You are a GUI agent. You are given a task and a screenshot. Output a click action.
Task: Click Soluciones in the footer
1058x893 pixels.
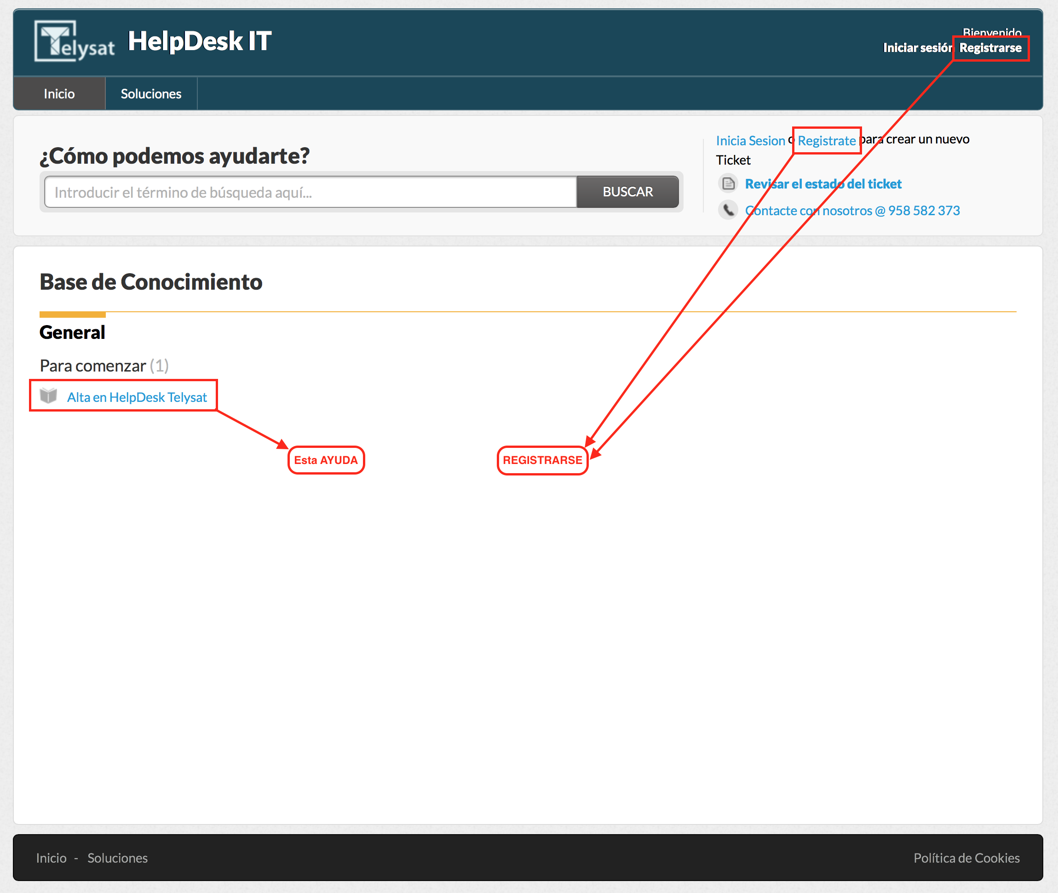click(x=117, y=858)
